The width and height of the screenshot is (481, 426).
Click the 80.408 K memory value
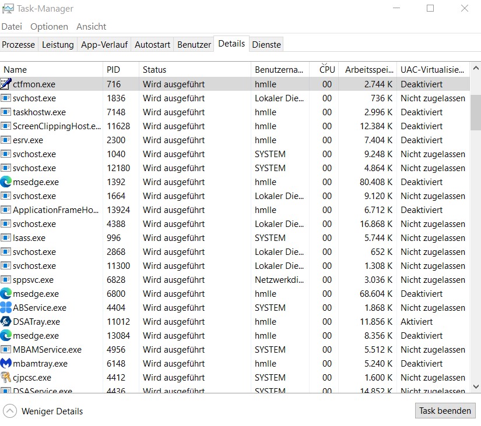click(x=376, y=182)
